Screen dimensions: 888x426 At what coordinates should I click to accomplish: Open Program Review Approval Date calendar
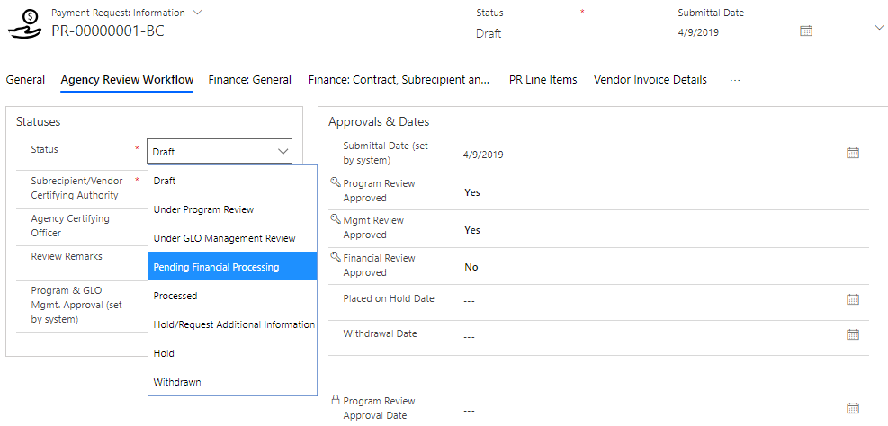coord(853,408)
